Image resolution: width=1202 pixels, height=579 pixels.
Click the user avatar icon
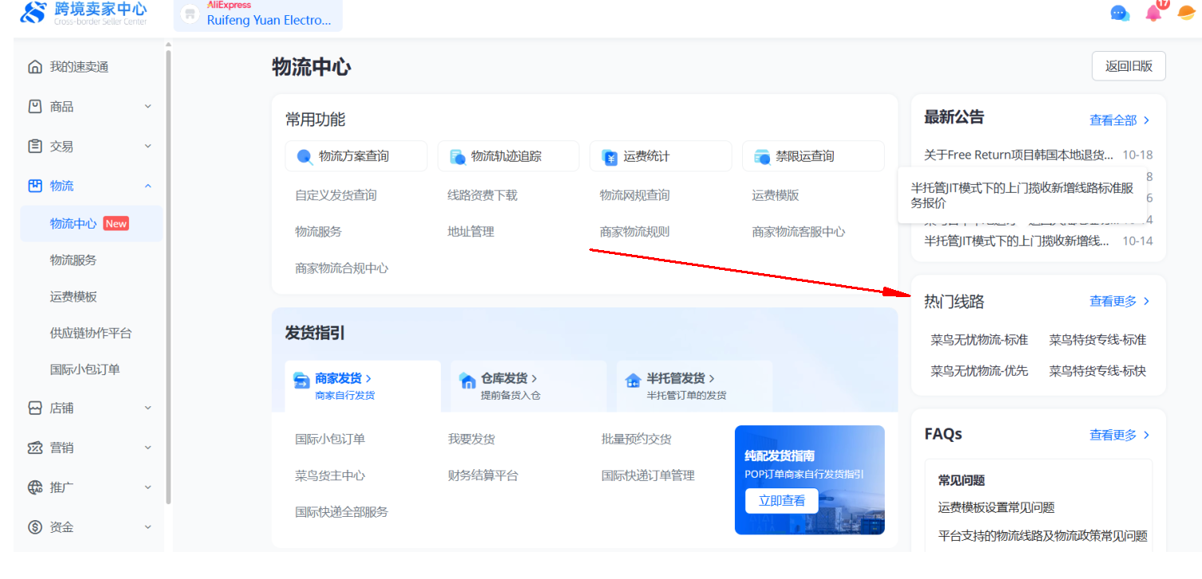(1186, 14)
